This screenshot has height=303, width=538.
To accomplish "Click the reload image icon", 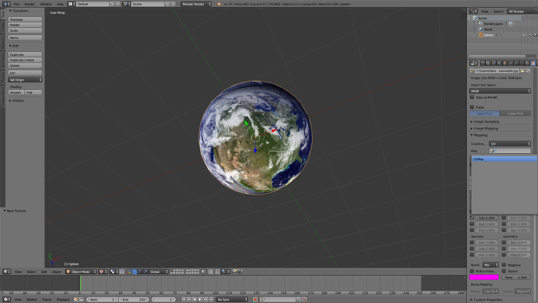I will pos(528,71).
